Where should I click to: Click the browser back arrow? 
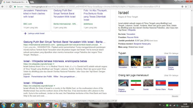(3, 6)
